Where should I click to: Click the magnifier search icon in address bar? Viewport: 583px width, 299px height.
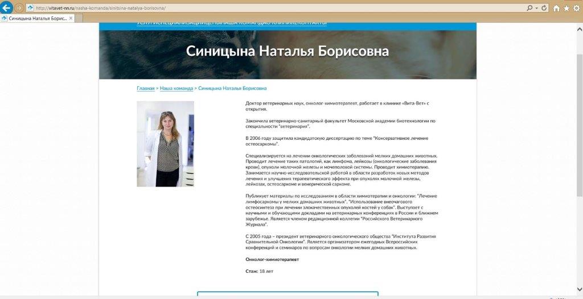tap(529, 8)
